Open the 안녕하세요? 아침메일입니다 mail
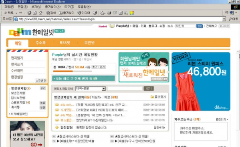The image size is (240, 147). click(x=95, y=120)
